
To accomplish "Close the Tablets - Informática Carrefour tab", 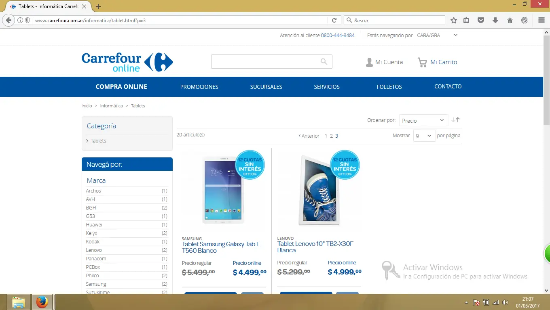I will 84,6.
